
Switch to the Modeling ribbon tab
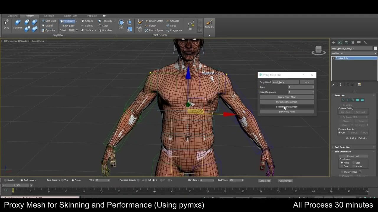coord(12,16)
